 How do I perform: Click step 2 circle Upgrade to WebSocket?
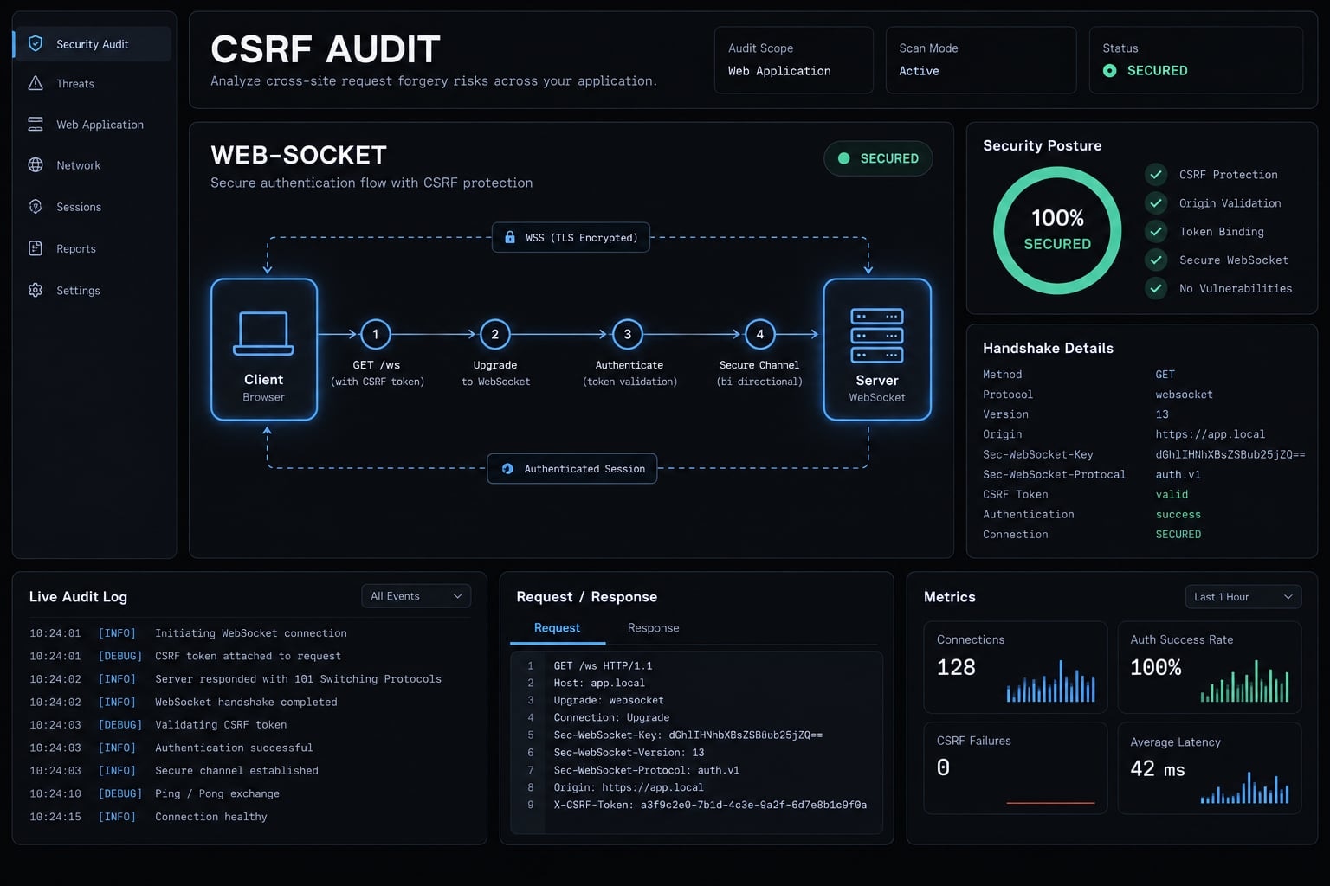[494, 334]
